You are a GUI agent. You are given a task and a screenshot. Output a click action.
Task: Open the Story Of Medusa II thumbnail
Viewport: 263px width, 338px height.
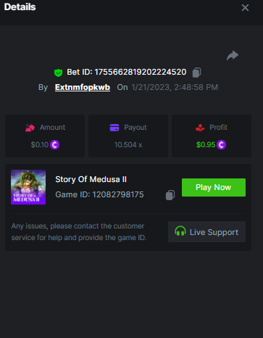(28, 187)
